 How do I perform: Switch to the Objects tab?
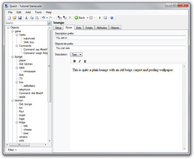(115, 28)
